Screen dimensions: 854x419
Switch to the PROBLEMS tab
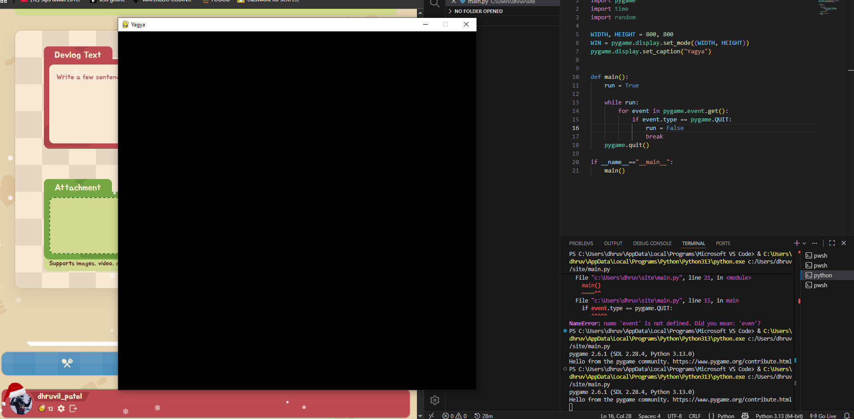tap(581, 243)
